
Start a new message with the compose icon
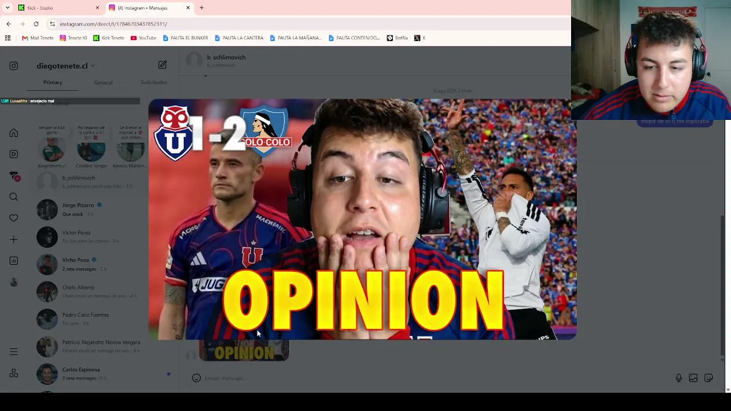[163, 65]
